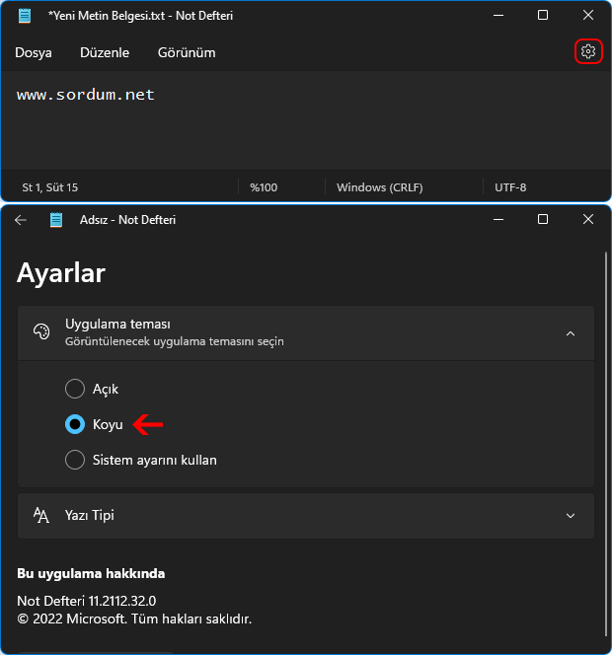Minimize the Yeni Metin Belgesi Notepad window
Image resolution: width=612 pixels, height=655 pixels.
[498, 16]
